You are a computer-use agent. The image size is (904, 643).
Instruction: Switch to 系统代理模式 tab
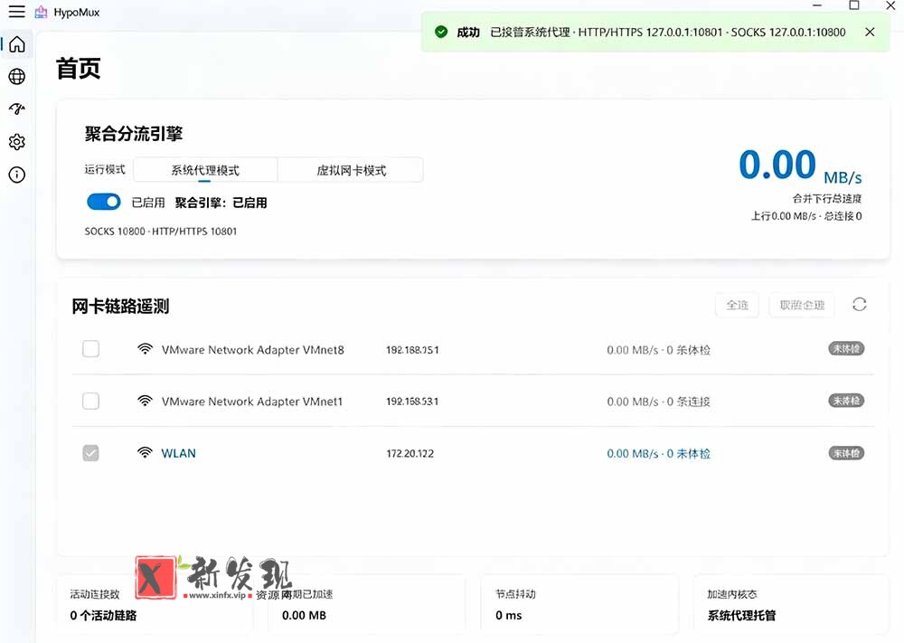[205, 170]
